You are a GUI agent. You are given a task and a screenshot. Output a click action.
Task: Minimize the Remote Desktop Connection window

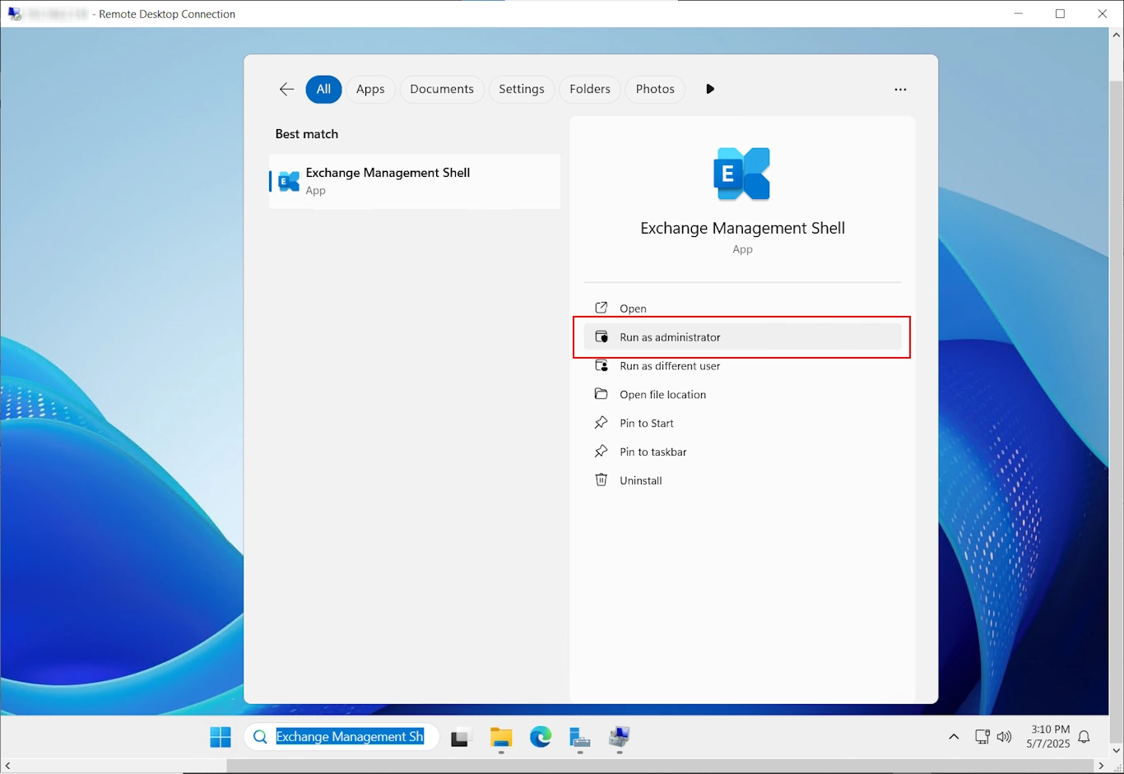point(1019,14)
